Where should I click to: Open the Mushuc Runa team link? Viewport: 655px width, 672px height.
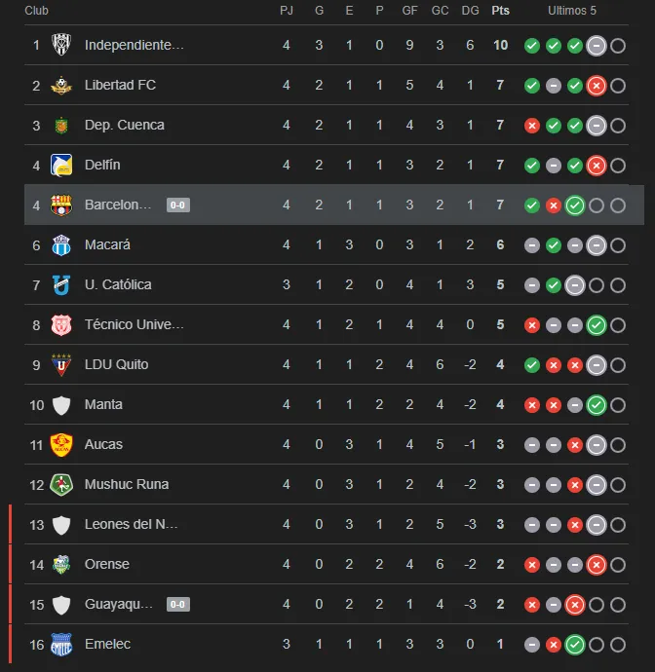tap(127, 484)
